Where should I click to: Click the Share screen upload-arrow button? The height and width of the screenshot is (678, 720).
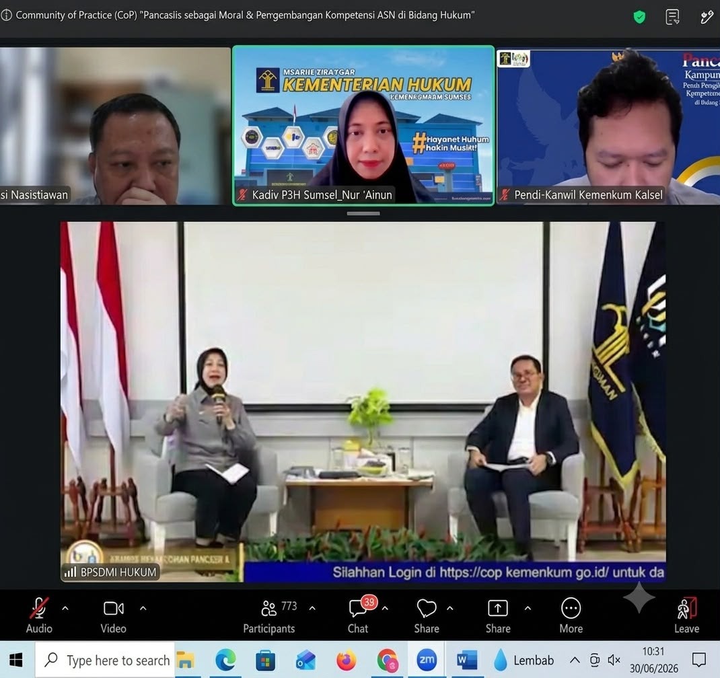coord(498,615)
